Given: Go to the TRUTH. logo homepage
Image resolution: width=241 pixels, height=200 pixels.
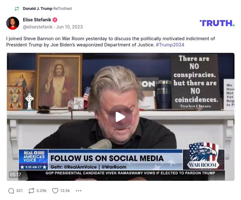Looking at the screenshot, I should coord(217,23).
